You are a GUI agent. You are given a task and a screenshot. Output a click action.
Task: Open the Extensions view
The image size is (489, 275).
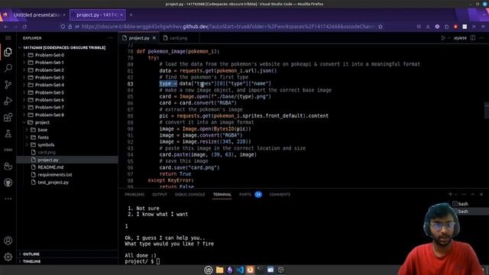point(8,117)
